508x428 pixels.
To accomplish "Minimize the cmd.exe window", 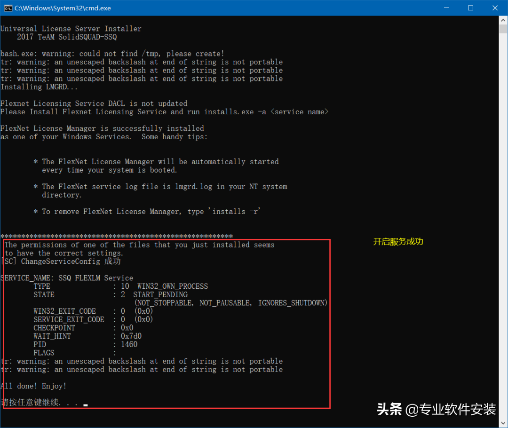I will coord(446,8).
